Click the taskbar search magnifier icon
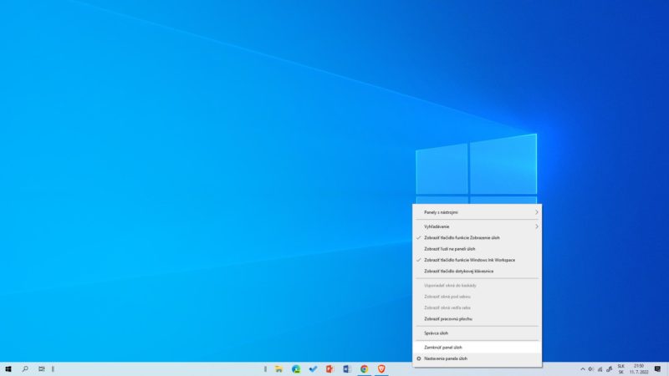This screenshot has height=376, width=669. pyautogui.click(x=25, y=368)
